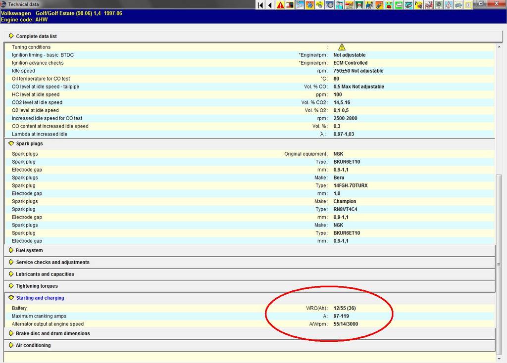Click the '14FGH-7DTURX' plug type

[350, 185]
